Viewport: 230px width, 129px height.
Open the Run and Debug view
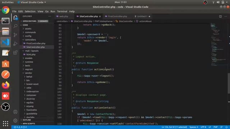[x=15, y=44]
